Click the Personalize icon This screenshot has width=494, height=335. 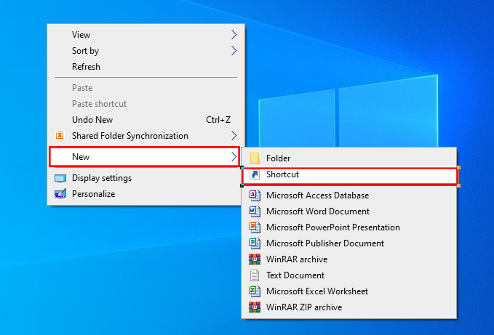click(60, 194)
